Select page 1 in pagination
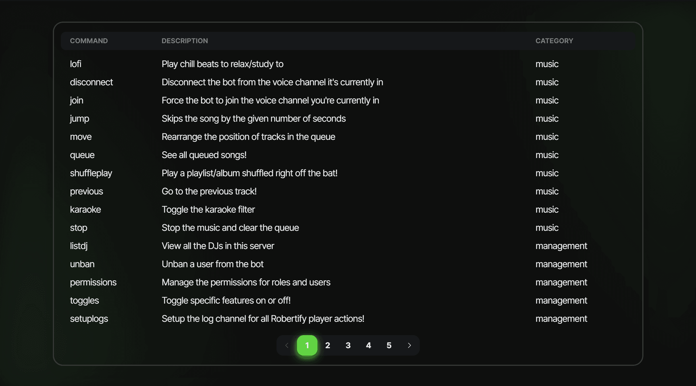Screen dimensions: 696x386 pyautogui.click(x=307, y=345)
